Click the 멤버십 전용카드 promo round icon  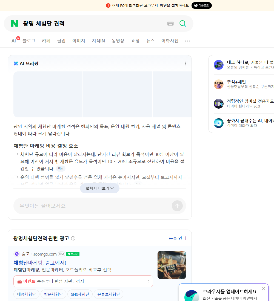[x=219, y=104]
